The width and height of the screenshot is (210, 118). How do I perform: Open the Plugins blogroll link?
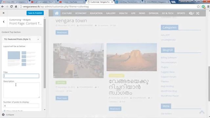[x=164, y=67]
